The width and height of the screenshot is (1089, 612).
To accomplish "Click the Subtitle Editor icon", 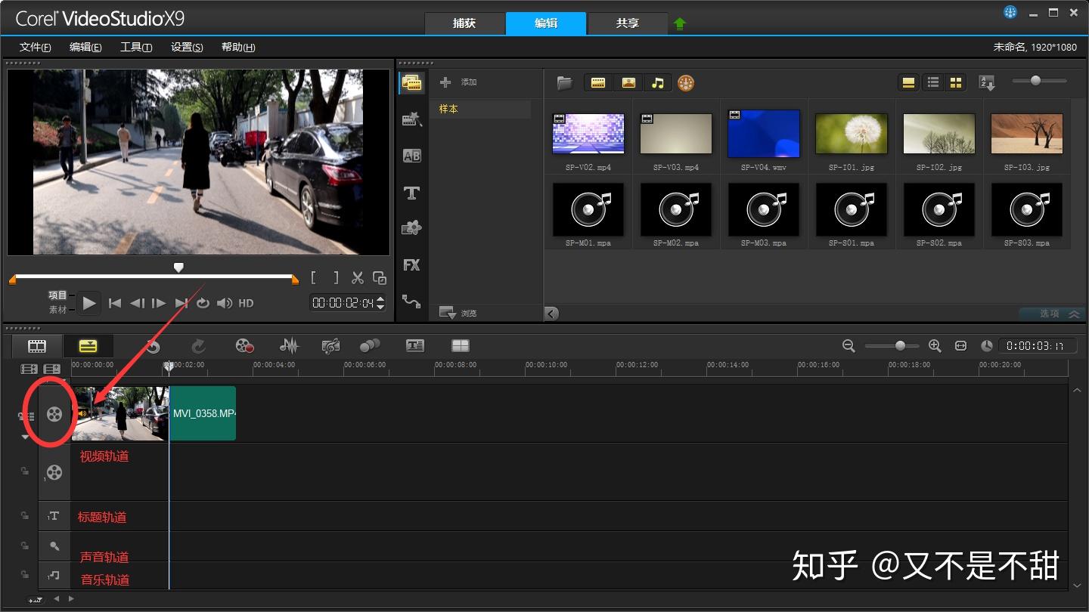I will (415, 346).
